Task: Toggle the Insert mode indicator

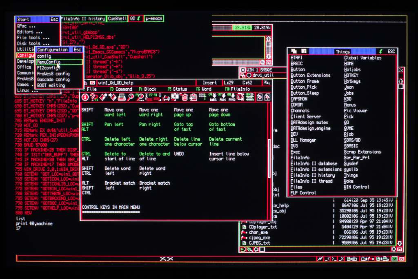Action: click(x=210, y=83)
